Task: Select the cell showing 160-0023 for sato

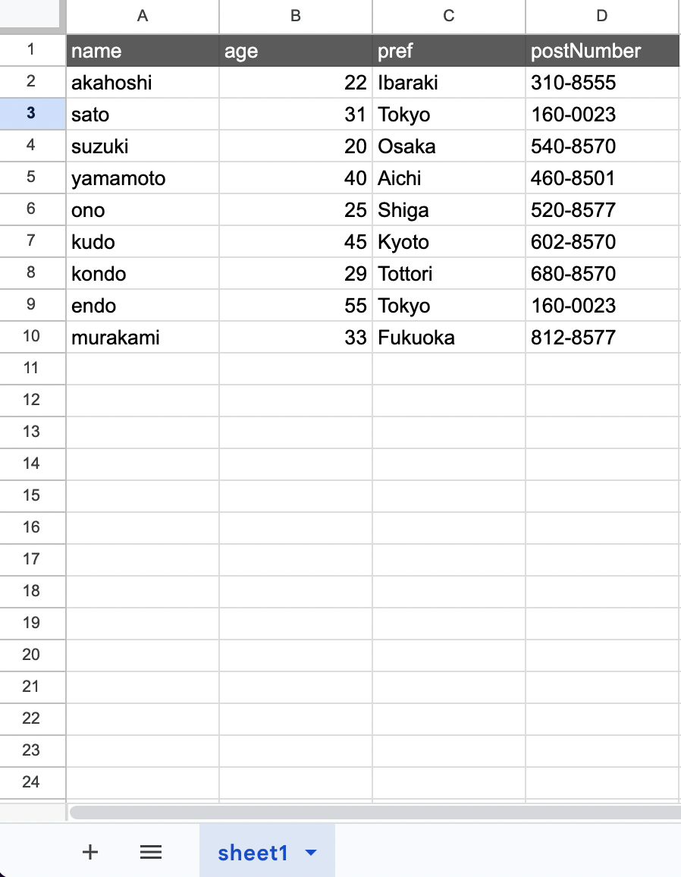Action: [601, 114]
